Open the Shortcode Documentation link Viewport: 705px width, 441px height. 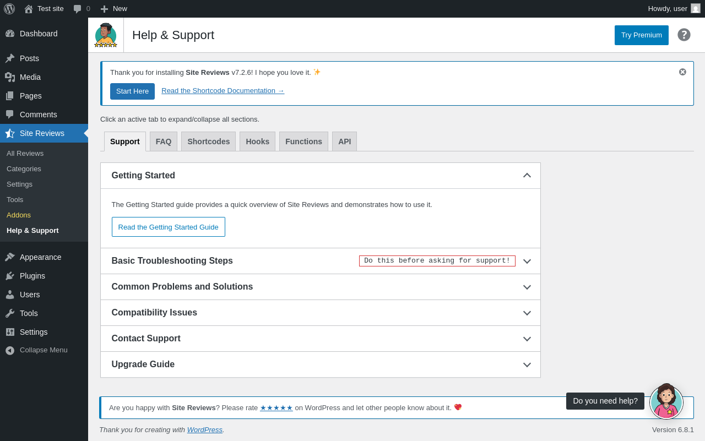[x=223, y=91]
